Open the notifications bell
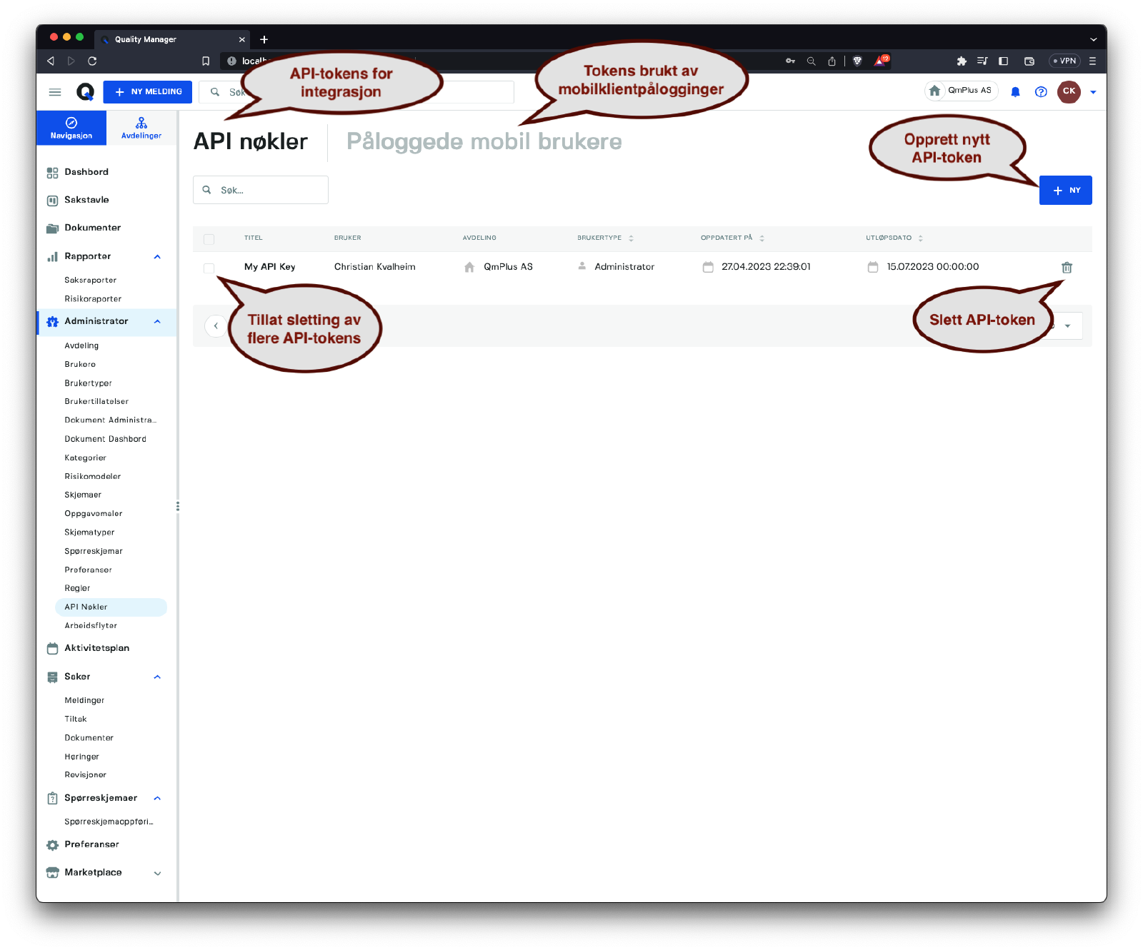 [1015, 92]
